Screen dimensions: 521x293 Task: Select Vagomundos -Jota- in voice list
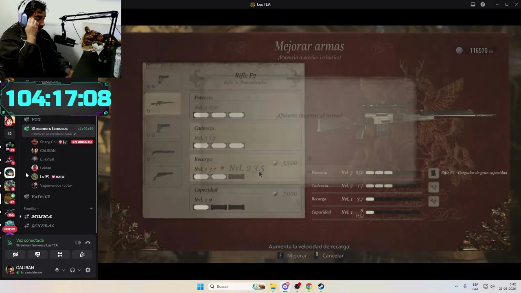[x=56, y=185]
